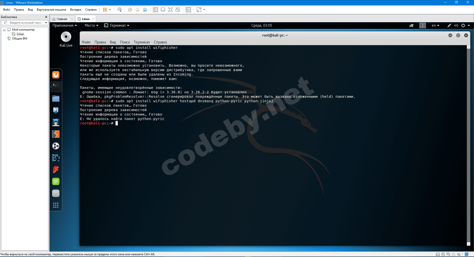Toggle the thumbnail bar view in VMware
This screenshot has height=257, width=474.
163,10
